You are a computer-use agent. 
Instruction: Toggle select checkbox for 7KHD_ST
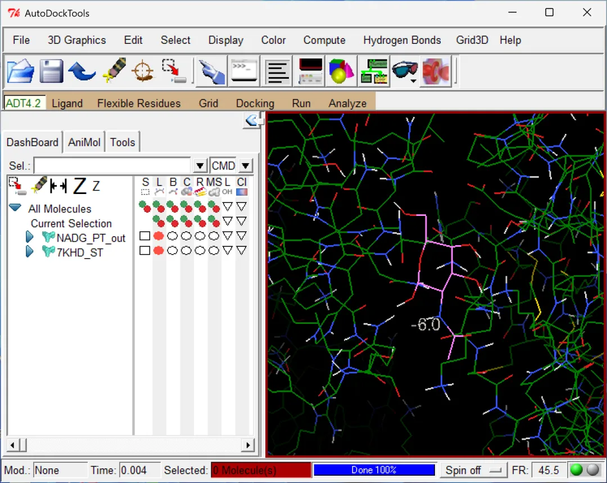145,251
